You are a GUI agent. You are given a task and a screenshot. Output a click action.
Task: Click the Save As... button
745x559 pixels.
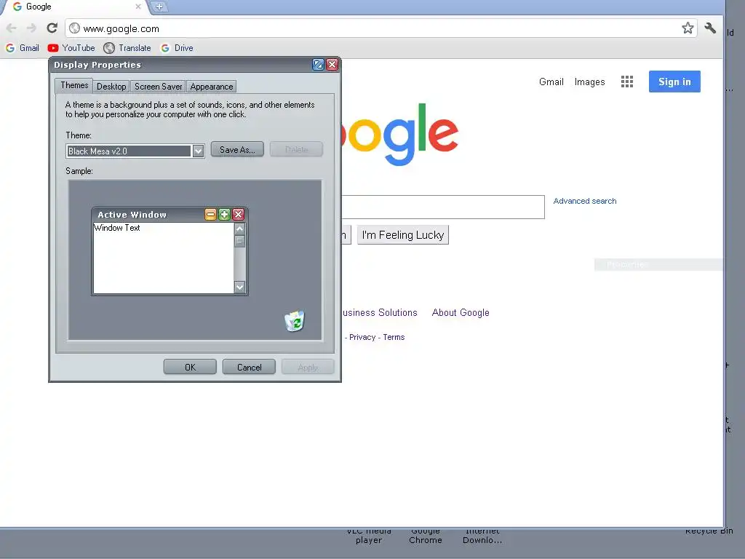(237, 149)
